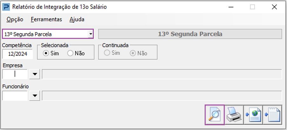Open the Opção menu
The width and height of the screenshot is (287, 130).
(15, 19)
